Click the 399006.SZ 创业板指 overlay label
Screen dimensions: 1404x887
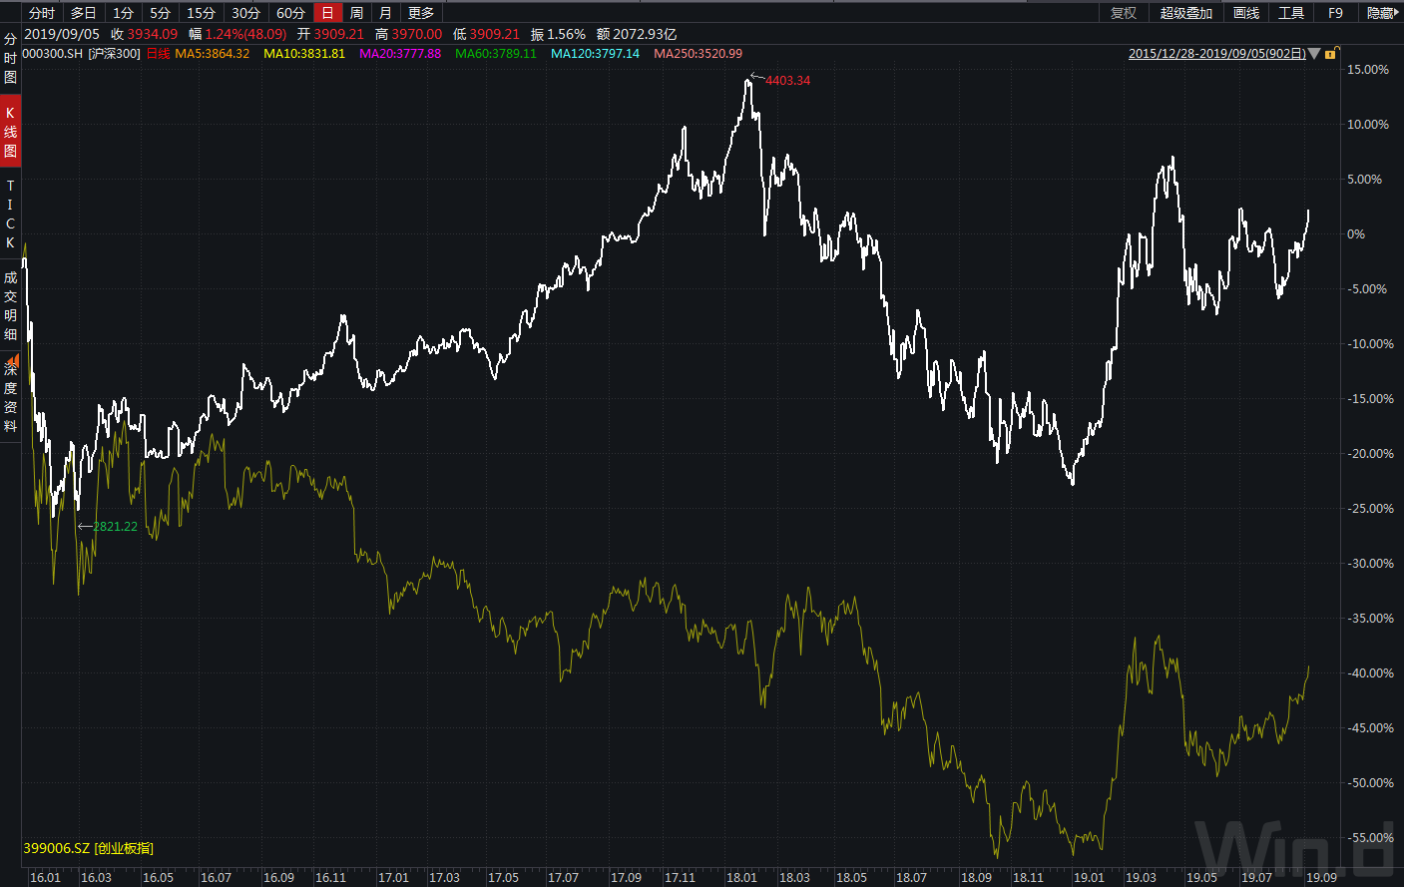(89, 848)
